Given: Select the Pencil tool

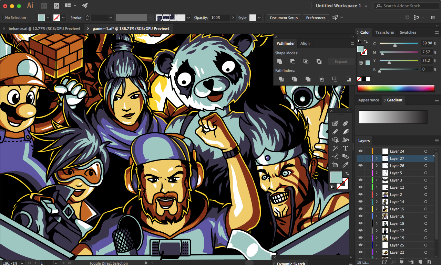Looking at the screenshot, I should [335, 132].
